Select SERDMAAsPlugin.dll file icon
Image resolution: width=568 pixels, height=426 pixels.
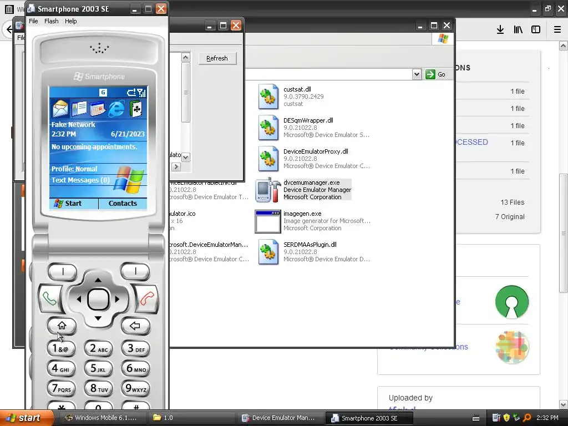click(x=268, y=252)
